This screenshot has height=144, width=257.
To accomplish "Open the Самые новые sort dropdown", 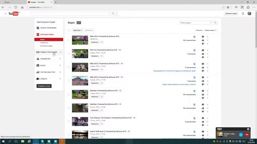I will tap(210, 30).
